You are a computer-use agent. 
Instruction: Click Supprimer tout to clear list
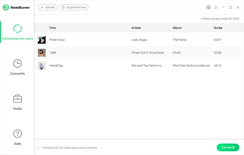[74, 7]
